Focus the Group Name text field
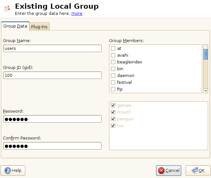 pos(52,48)
